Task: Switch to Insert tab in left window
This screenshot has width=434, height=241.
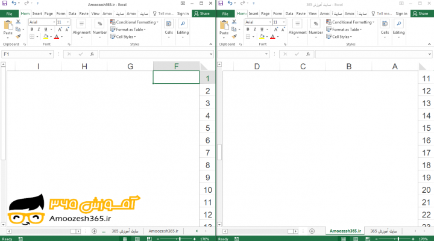Action: click(x=37, y=14)
